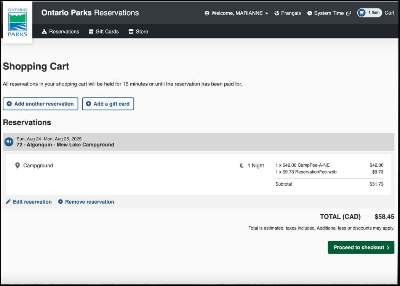Click the Shopping Cart heading

[x=36, y=66]
